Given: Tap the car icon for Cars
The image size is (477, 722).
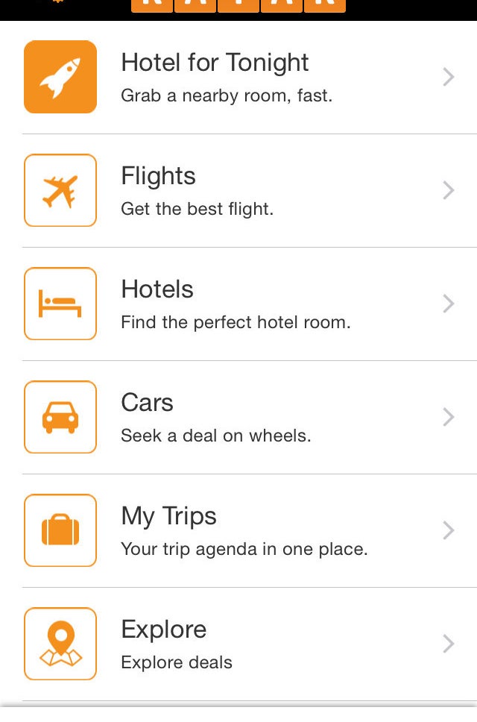Looking at the screenshot, I should (x=60, y=417).
